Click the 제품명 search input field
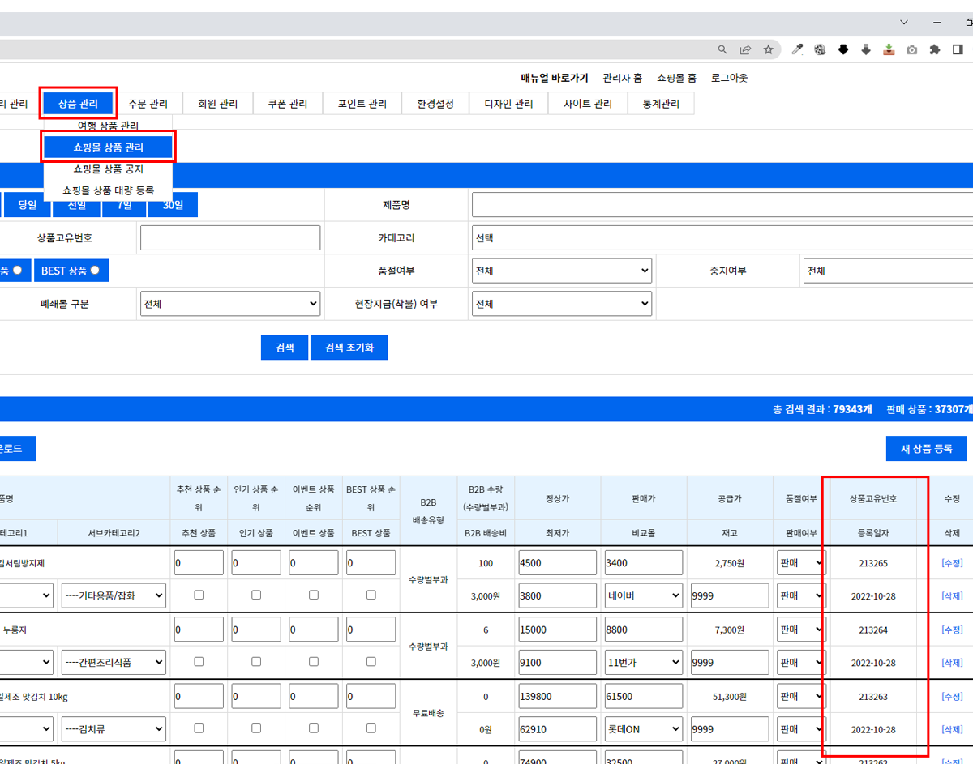The width and height of the screenshot is (973, 764). click(722, 205)
